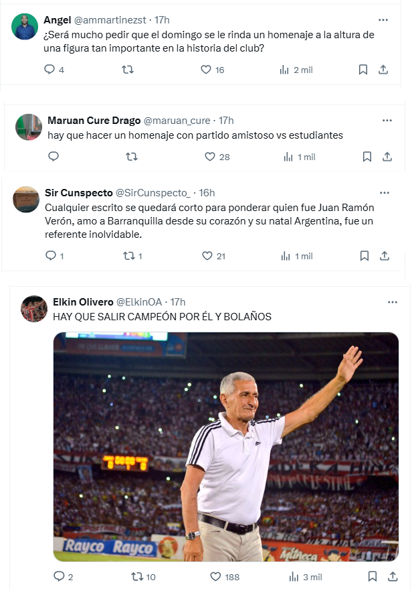
Task: Open more options on Elkin Olivero's tweet
Action: [392, 302]
